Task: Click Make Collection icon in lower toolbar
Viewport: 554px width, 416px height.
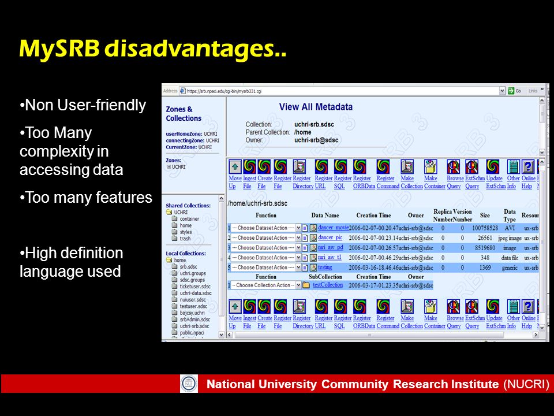Action: pyautogui.click(x=407, y=306)
